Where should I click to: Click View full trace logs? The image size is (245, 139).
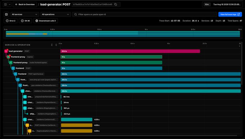click(230, 14)
